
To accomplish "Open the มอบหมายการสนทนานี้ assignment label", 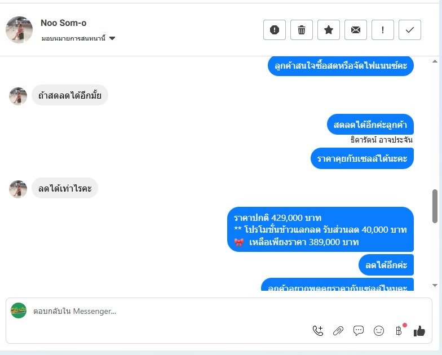I will (73, 38).
